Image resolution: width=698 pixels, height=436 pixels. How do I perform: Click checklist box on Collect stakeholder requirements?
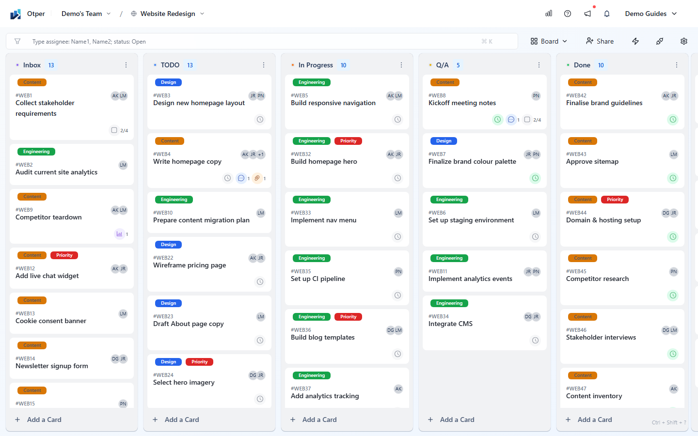coord(114,130)
